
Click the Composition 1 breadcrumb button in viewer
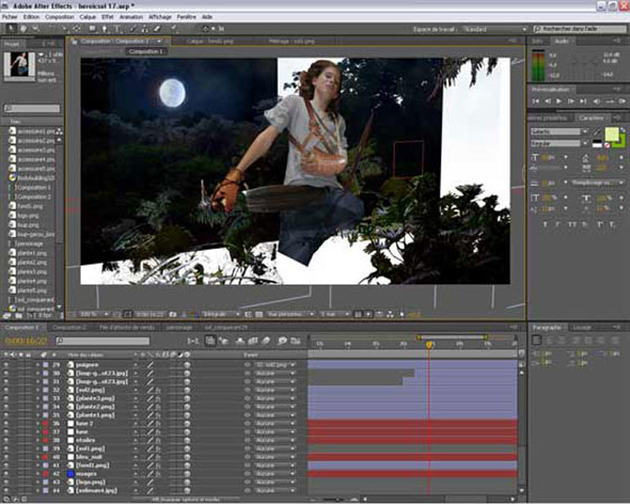click(146, 51)
